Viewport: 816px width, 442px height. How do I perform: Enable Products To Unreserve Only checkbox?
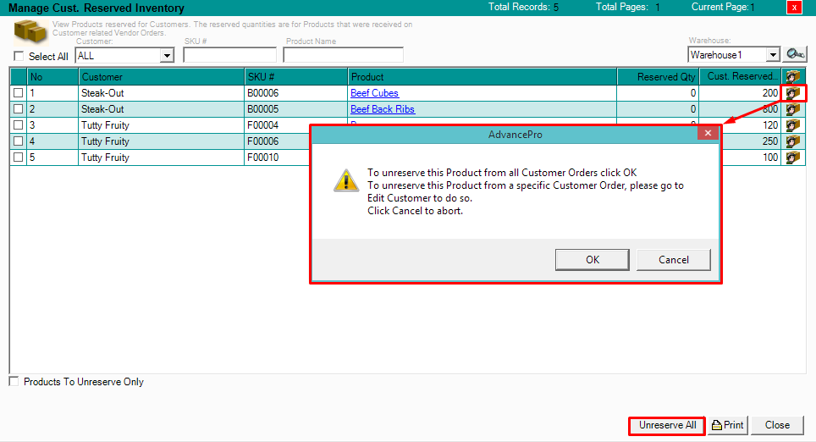tap(14, 382)
